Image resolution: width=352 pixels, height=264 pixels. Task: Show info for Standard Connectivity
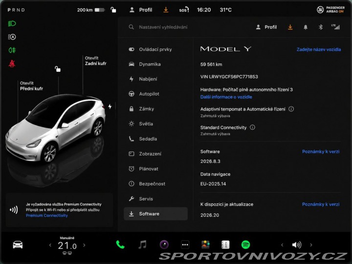(252, 127)
